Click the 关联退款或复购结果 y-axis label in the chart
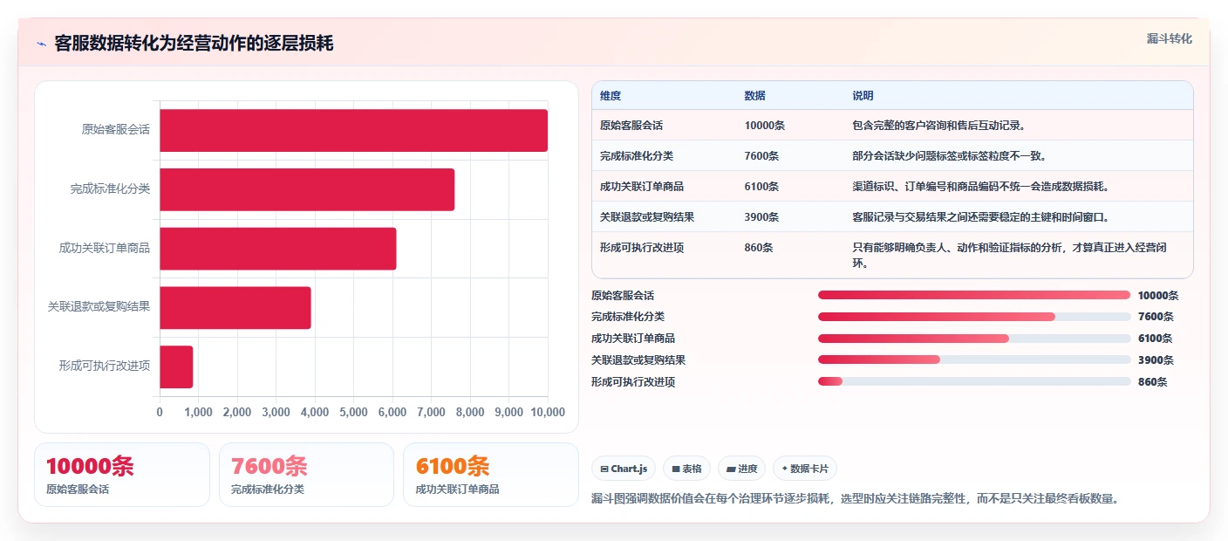 pyautogui.click(x=99, y=307)
